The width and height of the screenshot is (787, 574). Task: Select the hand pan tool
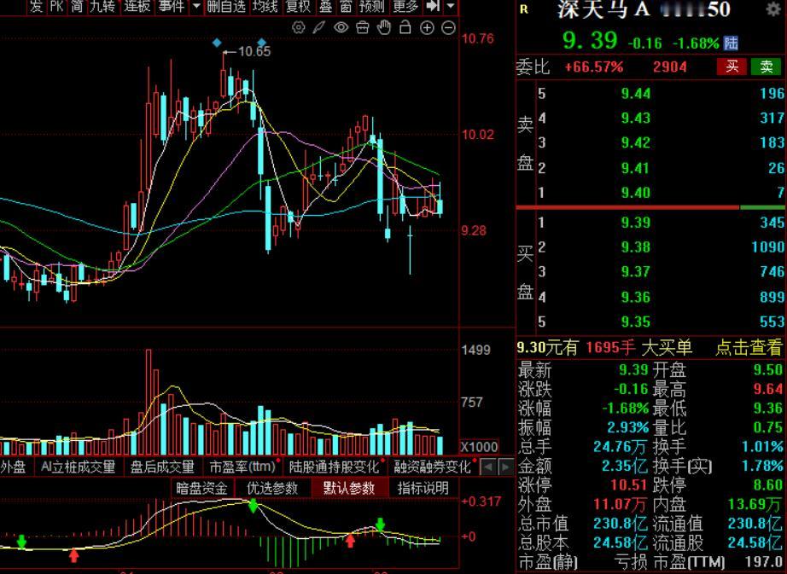click(385, 27)
